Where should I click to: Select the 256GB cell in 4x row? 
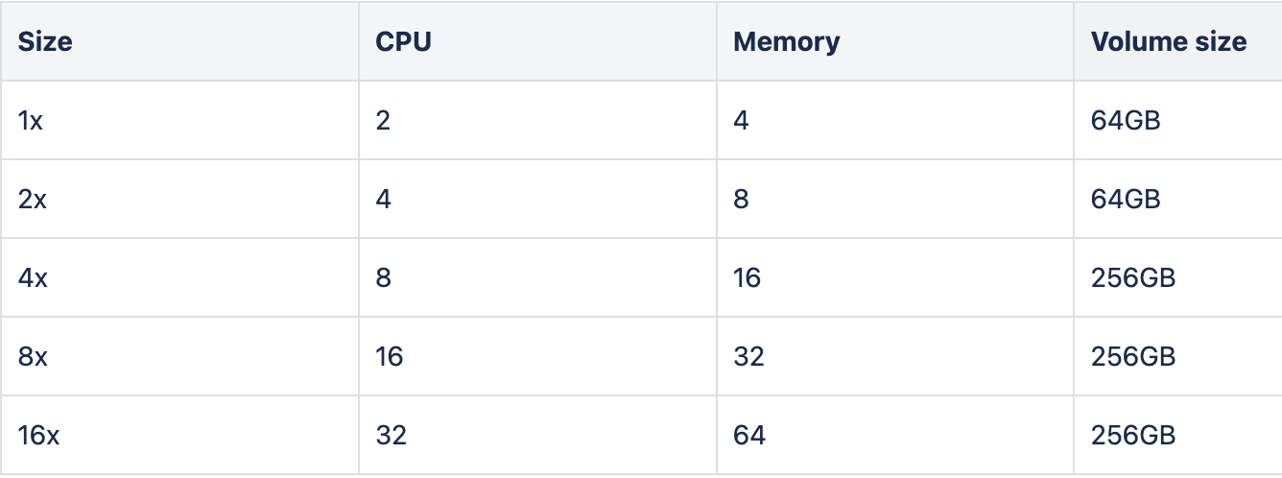[1133, 278]
